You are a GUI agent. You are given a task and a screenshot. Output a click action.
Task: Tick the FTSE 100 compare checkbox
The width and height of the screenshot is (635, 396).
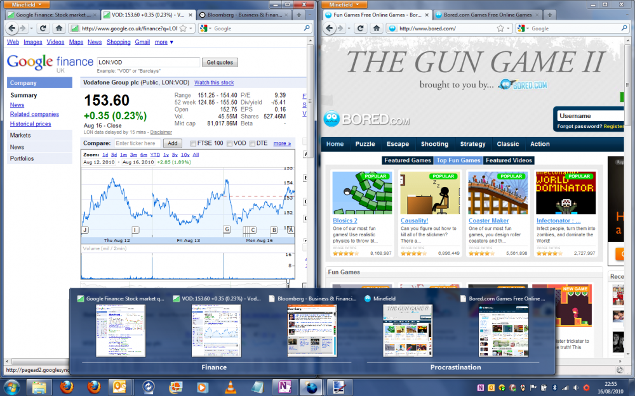coord(193,143)
